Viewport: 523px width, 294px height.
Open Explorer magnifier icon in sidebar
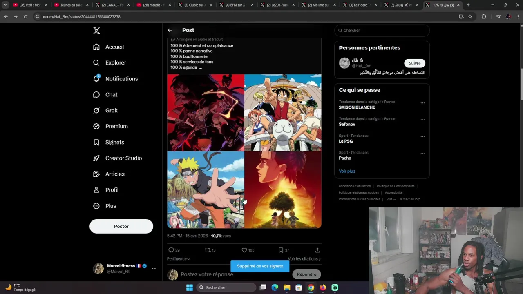click(x=96, y=63)
